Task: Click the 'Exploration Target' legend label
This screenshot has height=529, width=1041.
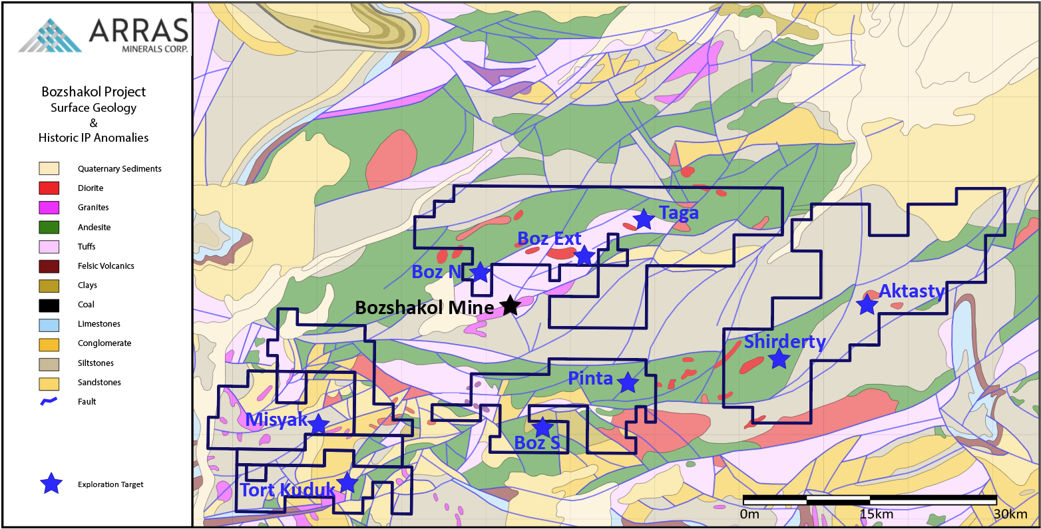Action: coord(110,484)
